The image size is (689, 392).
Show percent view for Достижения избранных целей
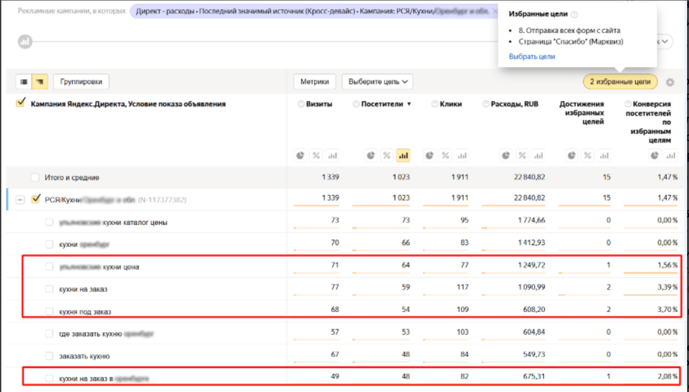click(x=588, y=155)
